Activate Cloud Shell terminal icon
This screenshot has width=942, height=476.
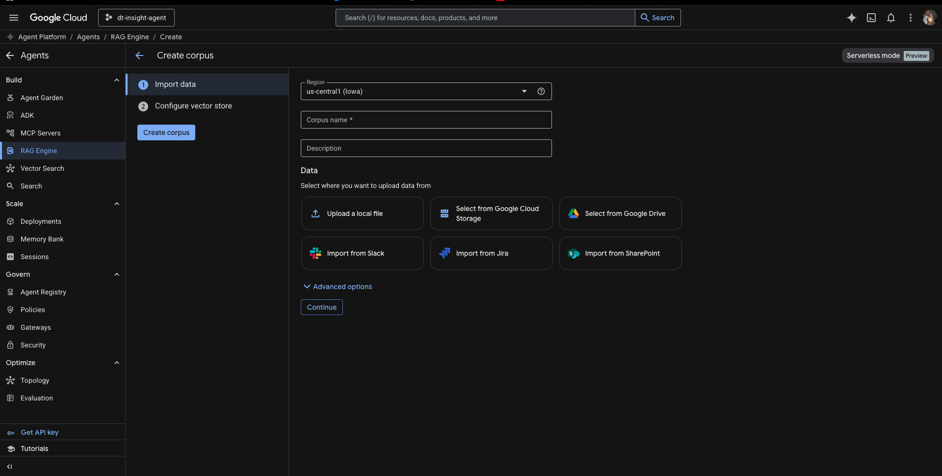[871, 18]
